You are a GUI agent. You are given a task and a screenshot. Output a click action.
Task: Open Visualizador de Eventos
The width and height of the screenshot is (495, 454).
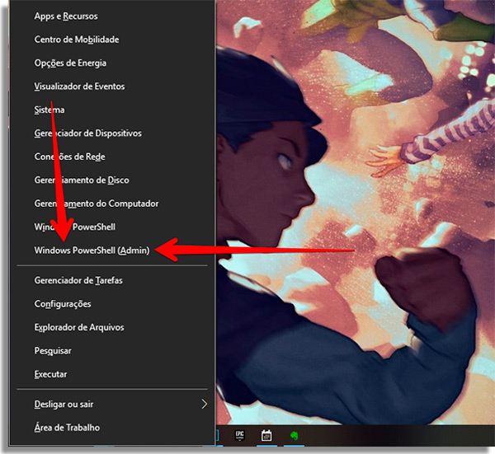112,86
